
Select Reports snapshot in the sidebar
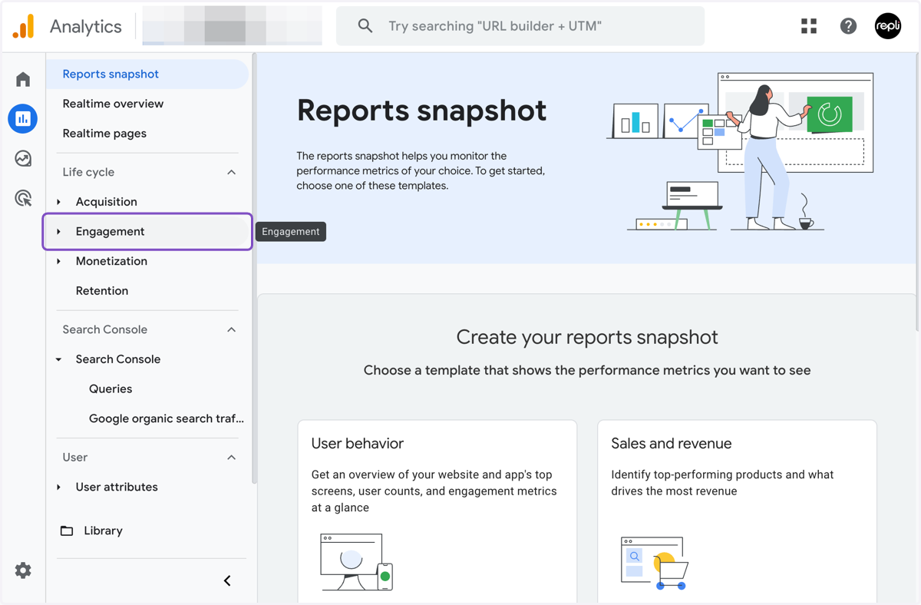(x=147, y=74)
